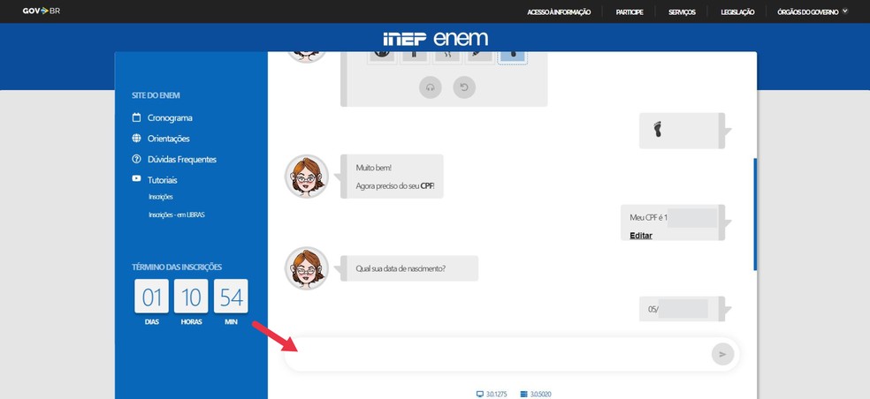870x399 pixels.
Task: Select the blue highlighted captcha tile
Action: 513,57
